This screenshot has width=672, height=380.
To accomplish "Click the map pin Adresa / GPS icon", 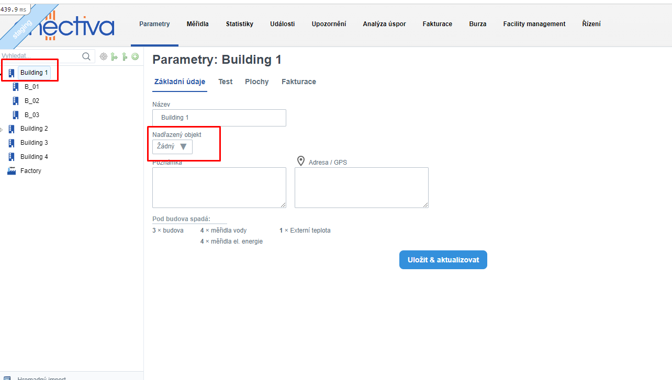I will (x=300, y=161).
